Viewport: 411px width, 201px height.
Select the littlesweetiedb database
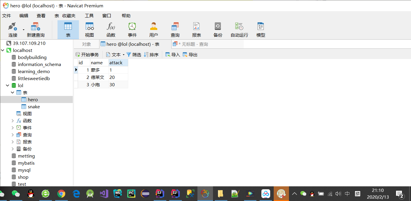coord(34,79)
